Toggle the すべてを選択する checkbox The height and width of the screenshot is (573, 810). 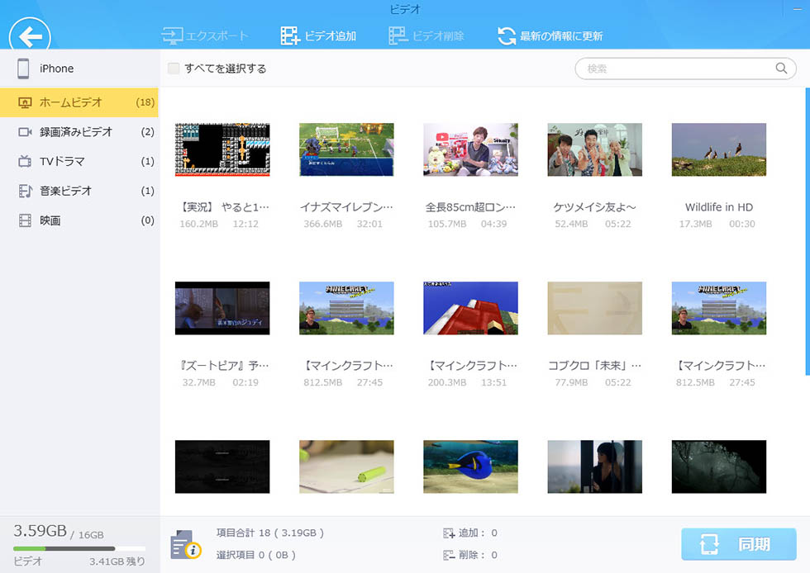coord(174,69)
